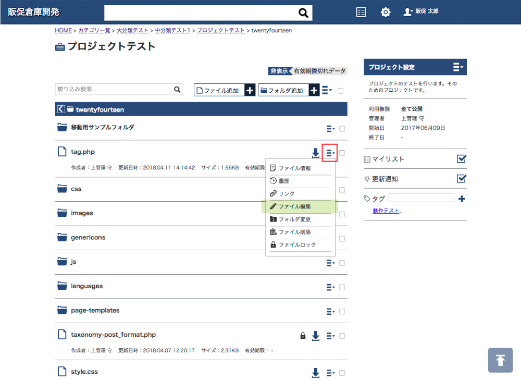The height and width of the screenshot is (380, 521).
Task: Download taxonomy-post_format.php file
Action: pos(315,336)
